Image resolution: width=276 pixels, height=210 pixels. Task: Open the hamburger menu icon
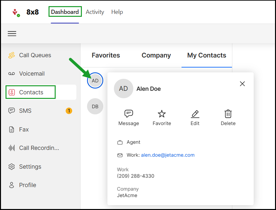click(12, 34)
